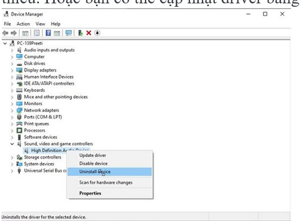
Task: Choose Scan for hardware changes
Action: pyautogui.click(x=106, y=183)
